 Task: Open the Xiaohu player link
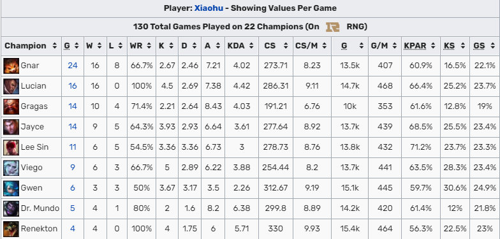[209, 8]
